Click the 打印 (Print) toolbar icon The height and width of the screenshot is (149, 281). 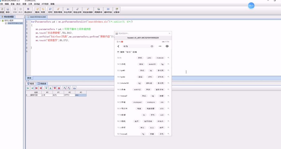pyautogui.click(x=50, y=11)
